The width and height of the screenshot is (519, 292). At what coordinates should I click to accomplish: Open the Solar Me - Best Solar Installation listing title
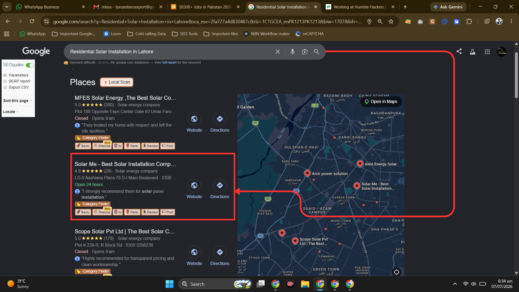pyautogui.click(x=125, y=164)
